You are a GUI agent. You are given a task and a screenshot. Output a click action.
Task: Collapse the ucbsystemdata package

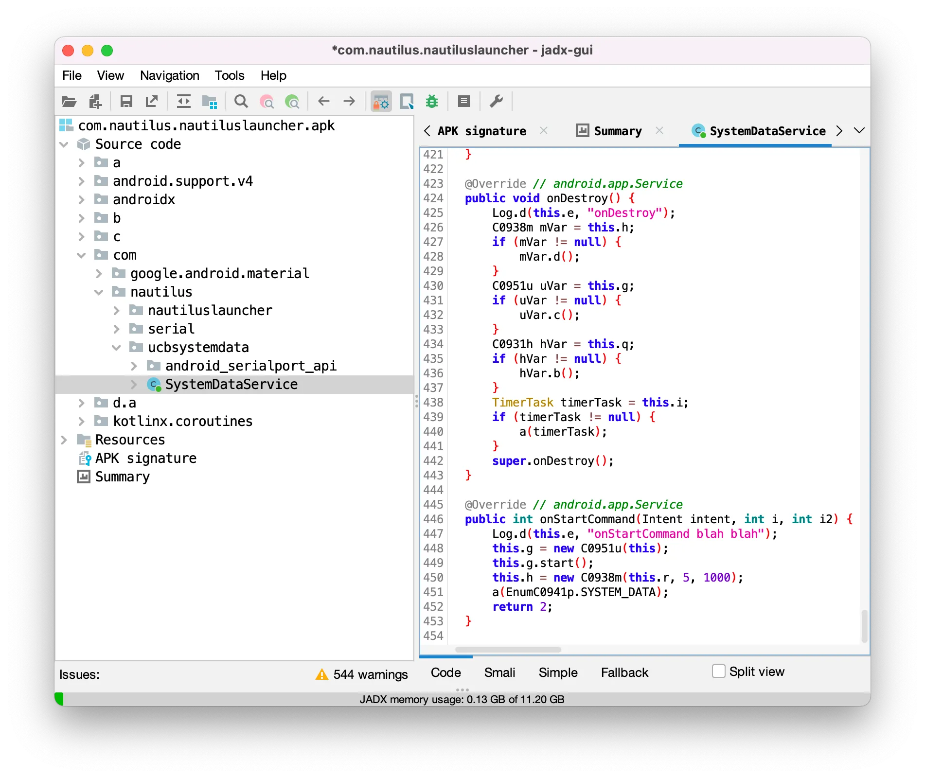[x=116, y=347]
